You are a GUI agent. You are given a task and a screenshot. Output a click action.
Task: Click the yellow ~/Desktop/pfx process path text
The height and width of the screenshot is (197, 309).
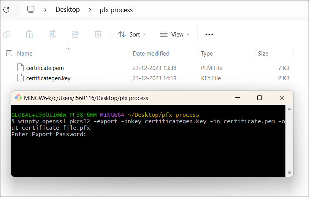pyautogui.click(x=163, y=115)
